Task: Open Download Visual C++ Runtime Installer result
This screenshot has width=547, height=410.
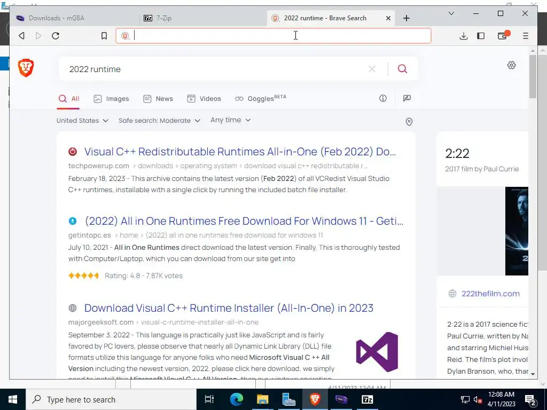Action: coord(229,308)
